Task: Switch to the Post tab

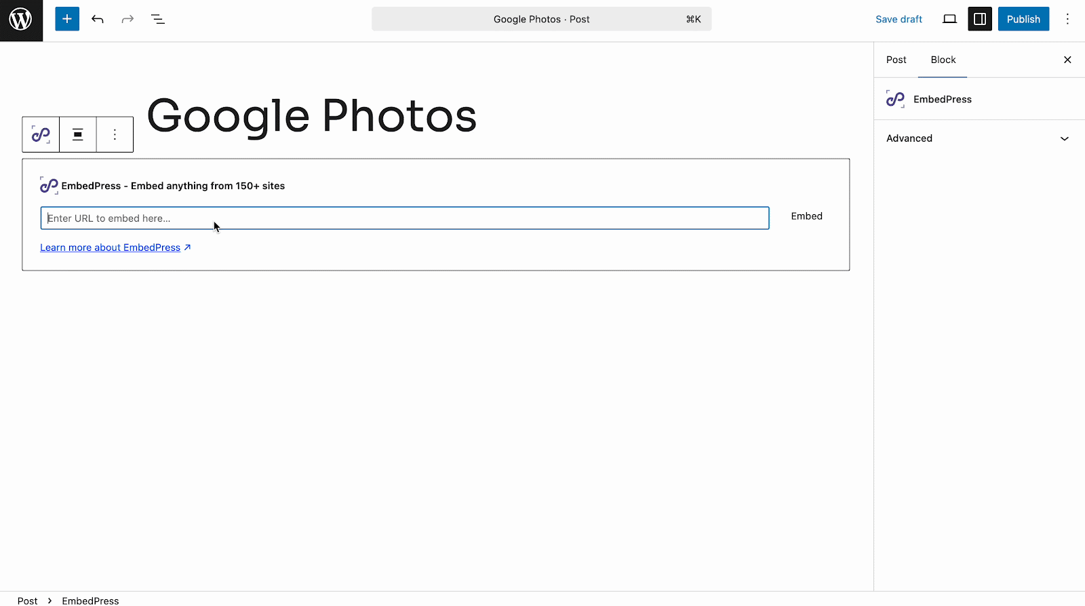Action: 896,60
